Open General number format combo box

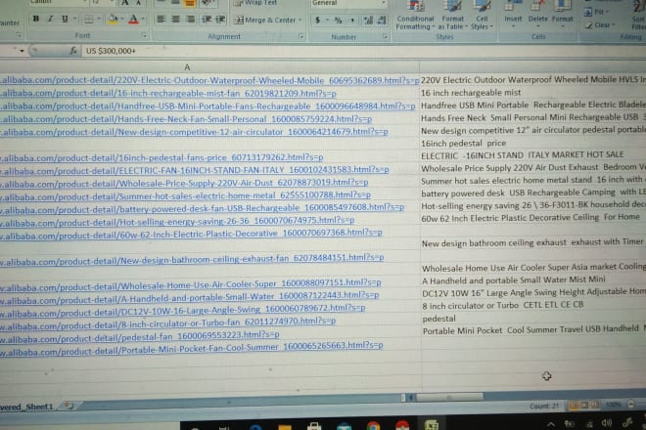coord(348,3)
